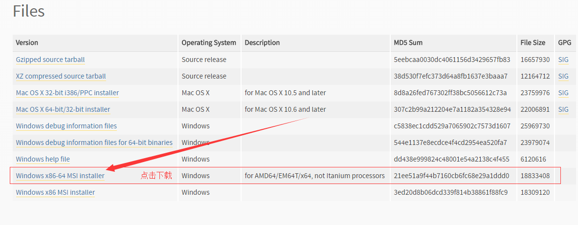Open SIG link for XZ compressed tarball
Viewport: 578px width, 225px height.
(x=563, y=76)
